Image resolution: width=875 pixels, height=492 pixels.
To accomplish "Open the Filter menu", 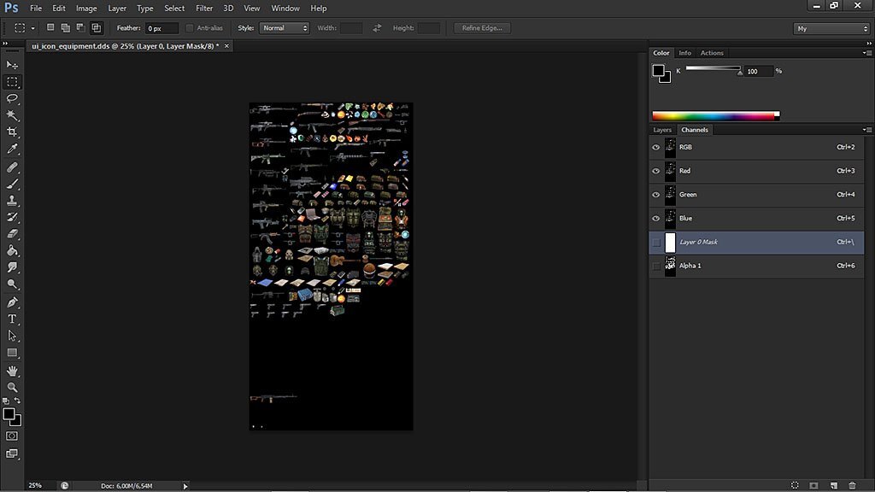I will point(203,8).
